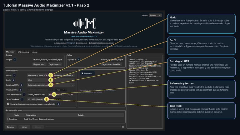
Task: Click the Estado column header
Action: pos(16,115)
